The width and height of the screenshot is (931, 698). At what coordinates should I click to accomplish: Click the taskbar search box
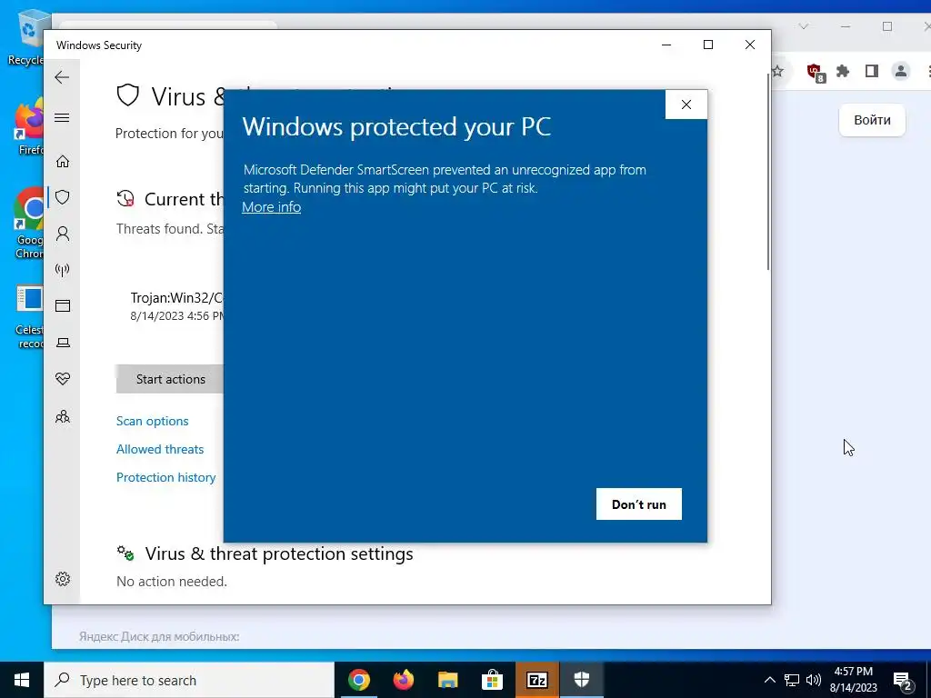click(189, 680)
